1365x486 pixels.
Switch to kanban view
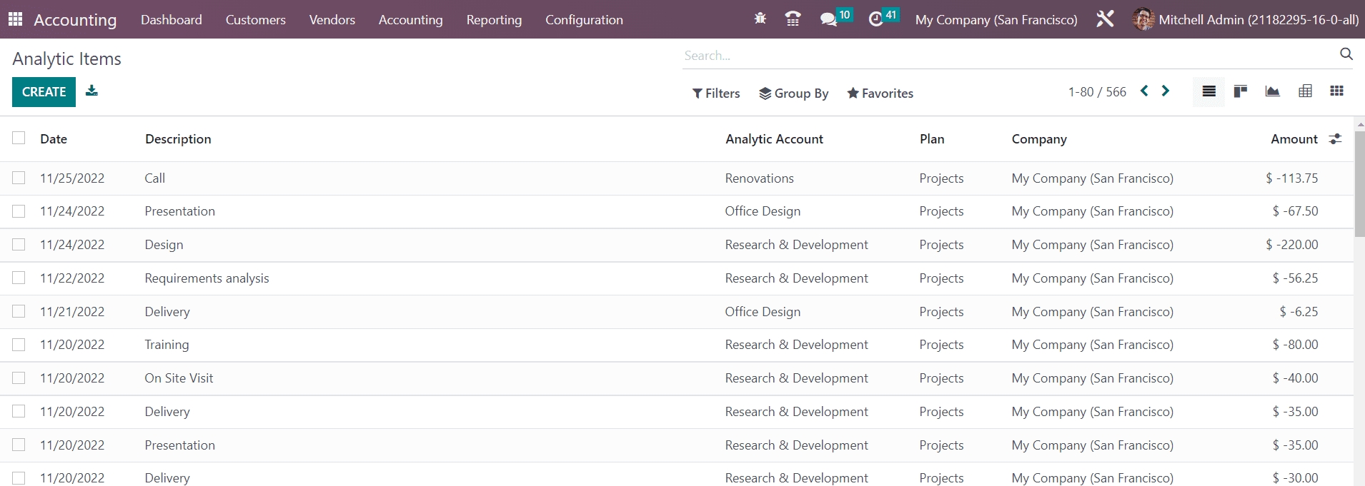coord(1241,91)
